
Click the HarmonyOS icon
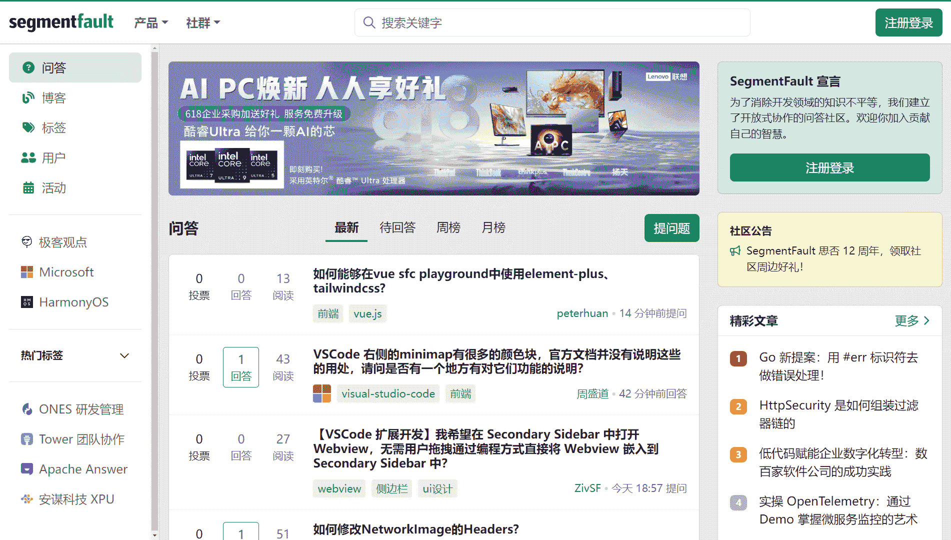click(x=27, y=302)
